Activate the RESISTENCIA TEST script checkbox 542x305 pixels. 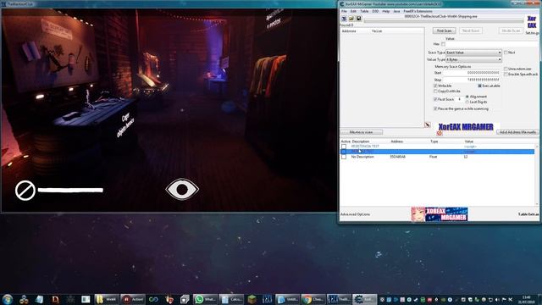click(x=344, y=147)
